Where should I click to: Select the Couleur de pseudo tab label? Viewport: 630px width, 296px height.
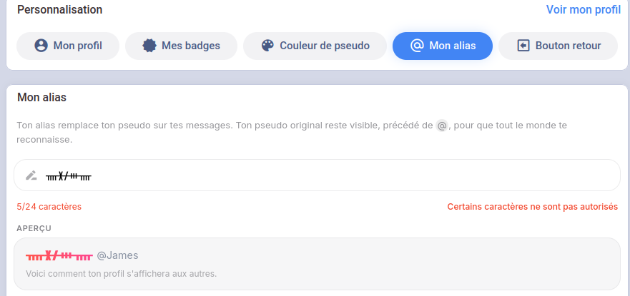pos(325,46)
